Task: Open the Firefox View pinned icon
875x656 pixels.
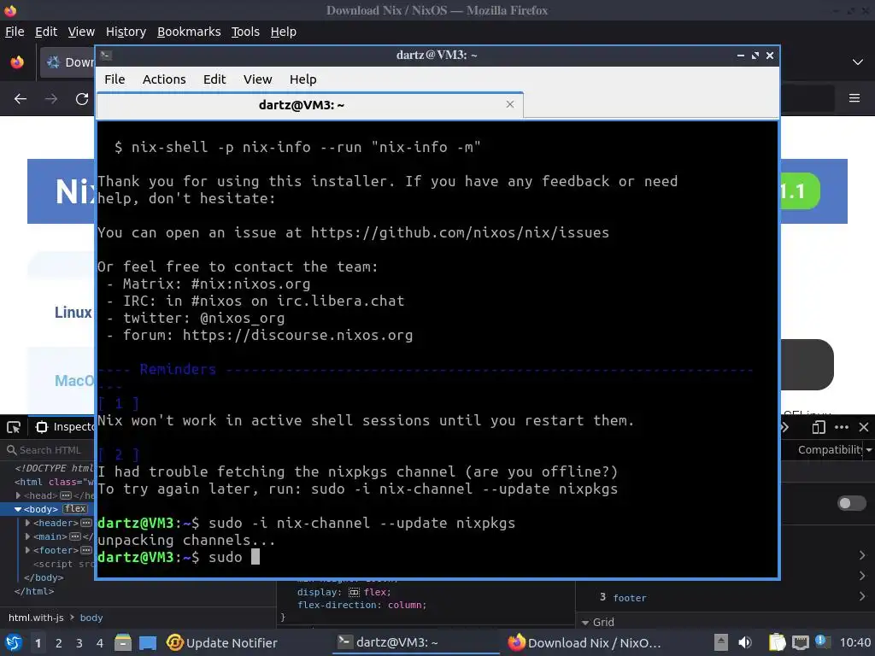Action: pyautogui.click(x=17, y=61)
